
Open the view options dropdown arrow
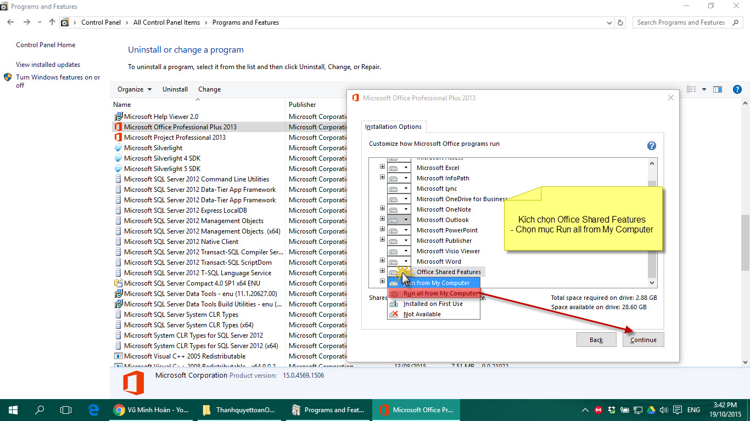[704, 89]
